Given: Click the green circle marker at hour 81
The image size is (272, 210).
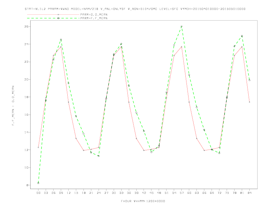Looking at the screenshot, I should coord(242,36).
